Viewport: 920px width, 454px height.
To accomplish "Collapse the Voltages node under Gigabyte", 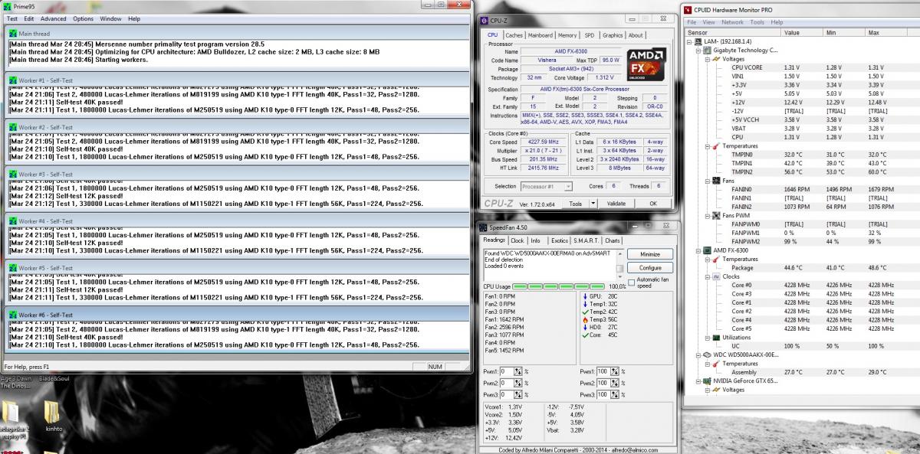I will [x=707, y=59].
